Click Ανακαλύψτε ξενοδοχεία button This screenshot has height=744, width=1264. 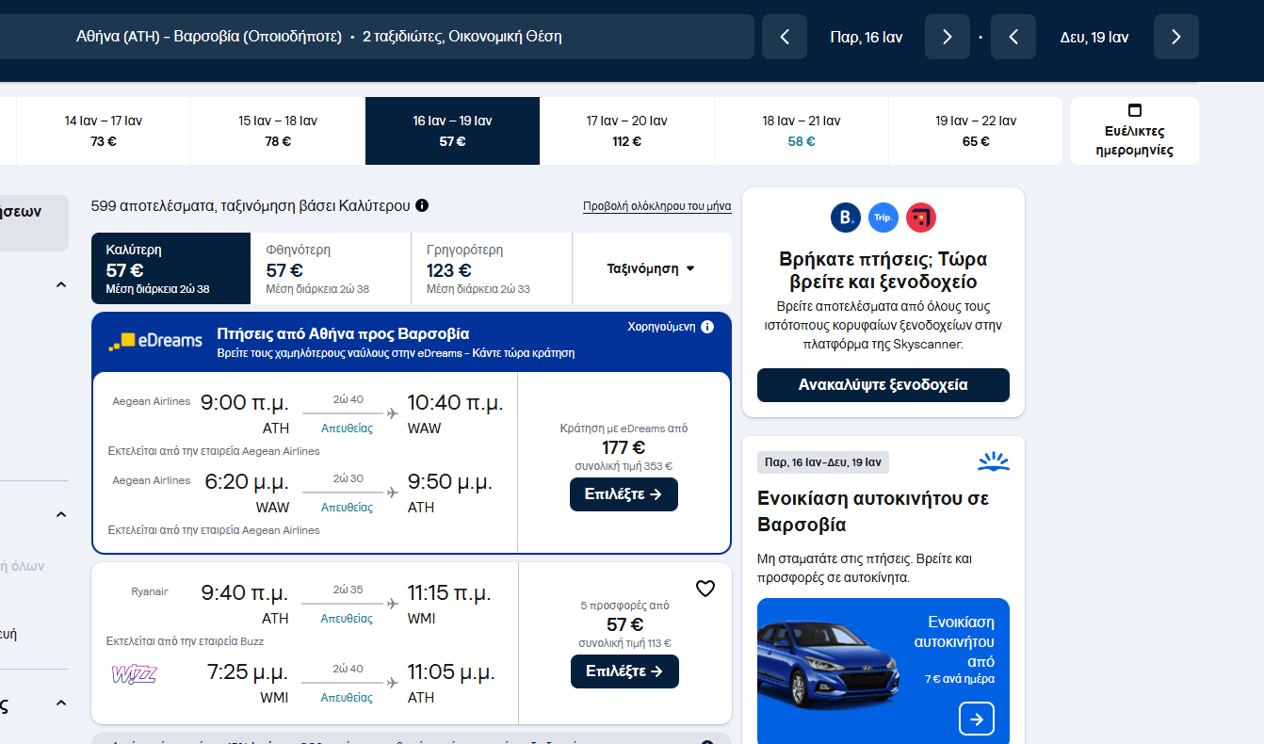click(x=883, y=385)
